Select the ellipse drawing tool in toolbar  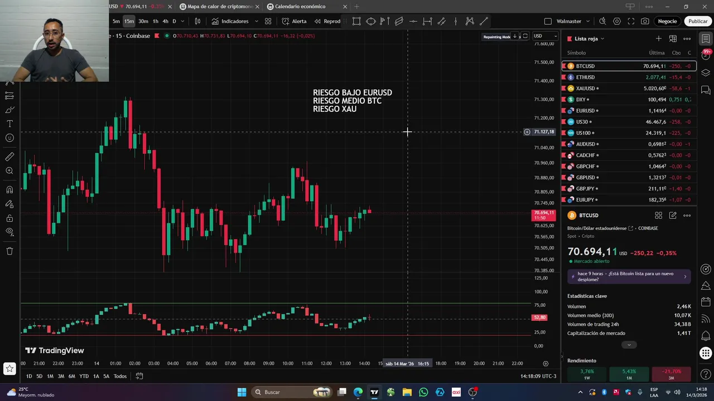[370, 21]
